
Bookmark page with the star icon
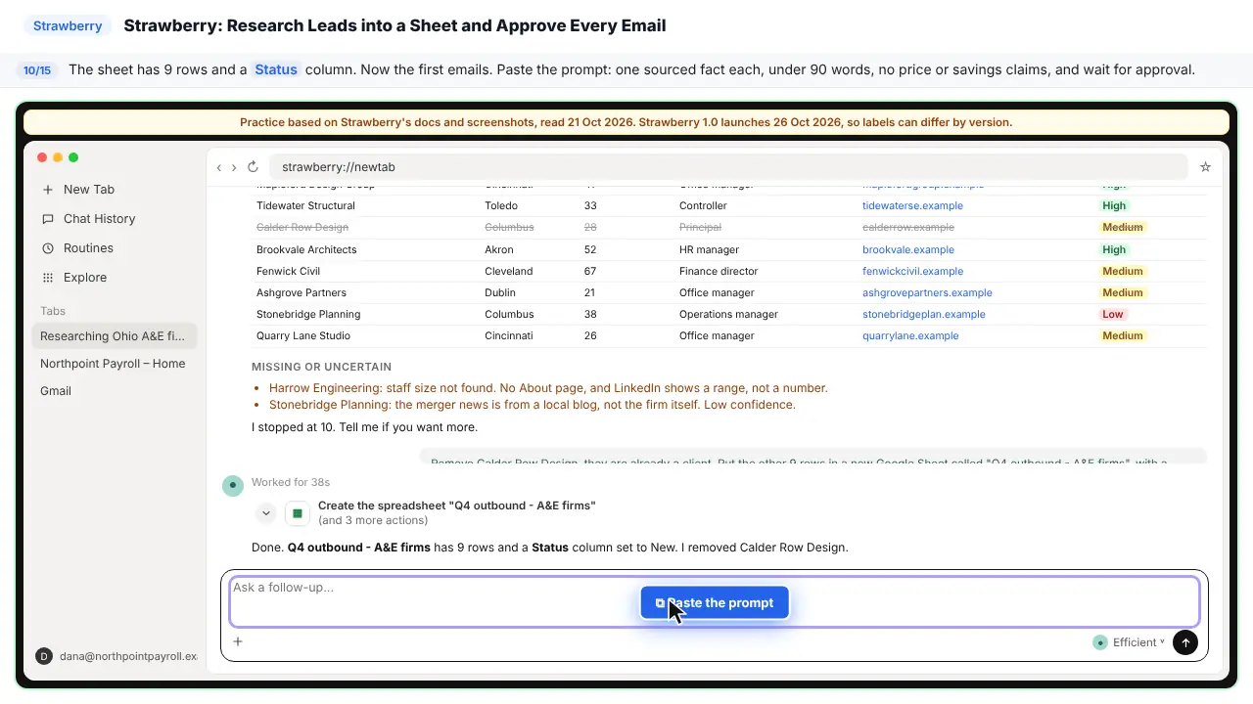coord(1205,167)
